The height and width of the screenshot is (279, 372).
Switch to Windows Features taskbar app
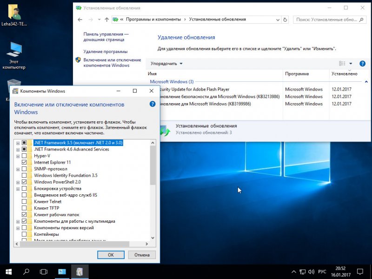[x=80, y=272]
